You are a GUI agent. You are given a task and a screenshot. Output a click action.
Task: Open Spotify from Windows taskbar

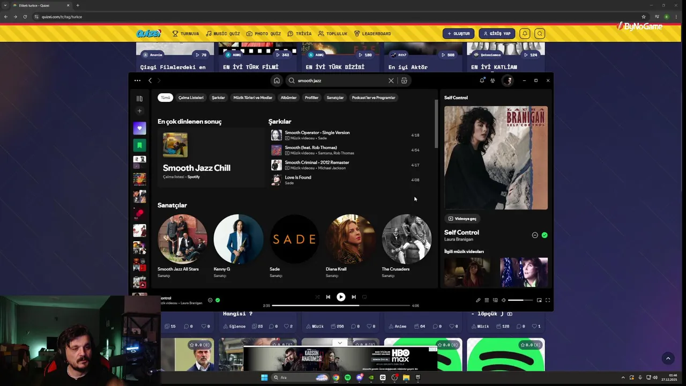pos(347,377)
